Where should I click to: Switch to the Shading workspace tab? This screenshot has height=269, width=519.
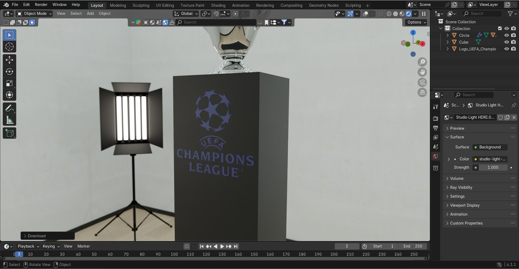218,5
